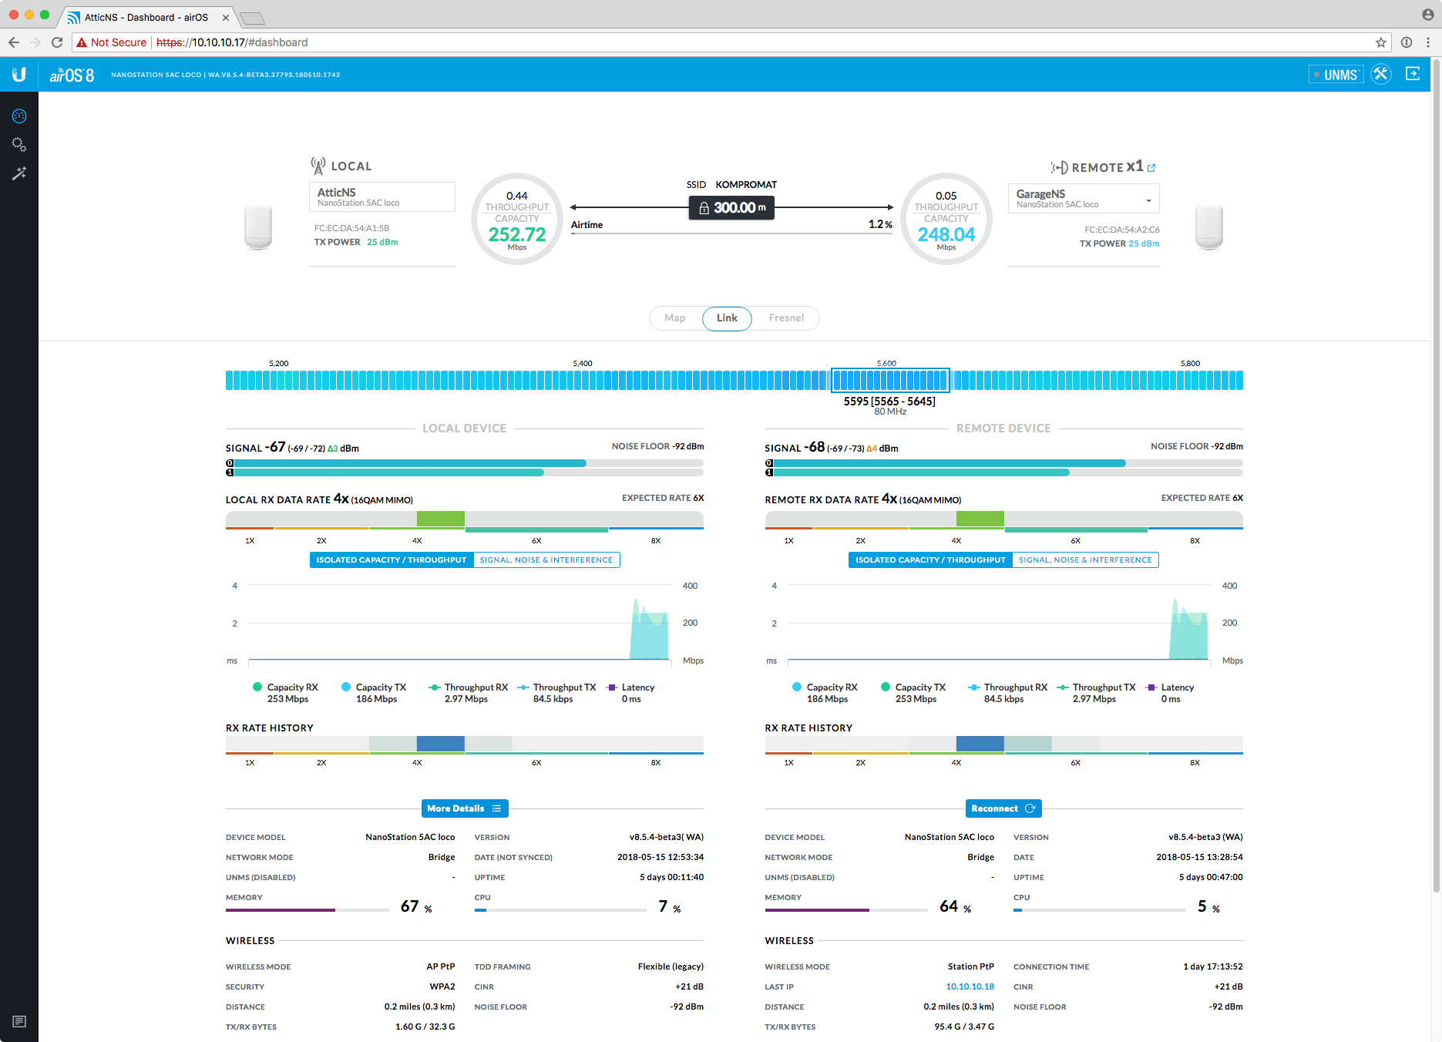The width and height of the screenshot is (1442, 1042).
Task: Open Chrome's three-dot menu
Action: [1428, 42]
